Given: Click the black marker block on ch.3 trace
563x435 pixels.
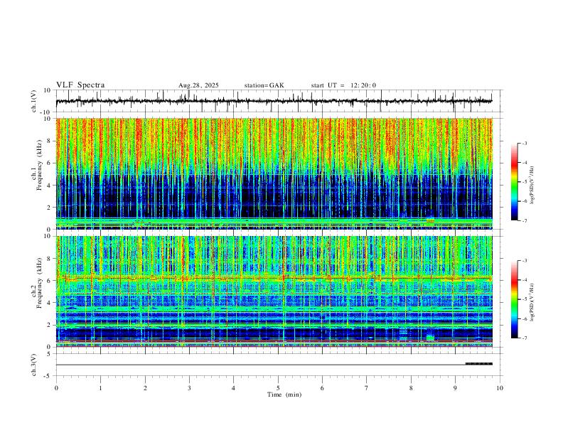Looking at the screenshot, I should pos(479,364).
